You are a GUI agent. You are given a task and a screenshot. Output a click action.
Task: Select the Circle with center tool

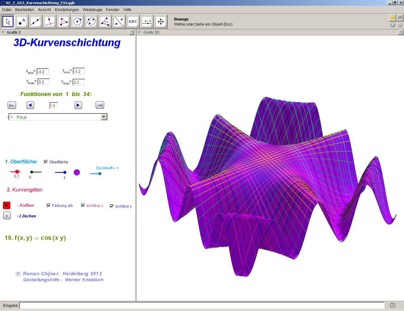77,21
